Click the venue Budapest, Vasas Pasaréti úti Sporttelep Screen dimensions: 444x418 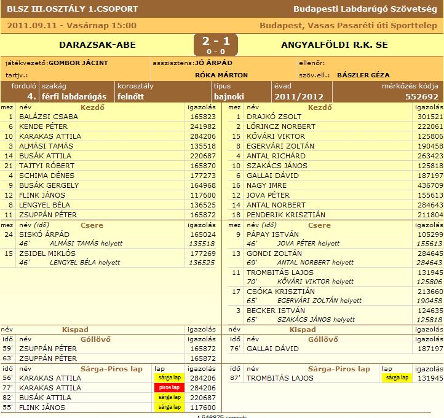pos(348,25)
